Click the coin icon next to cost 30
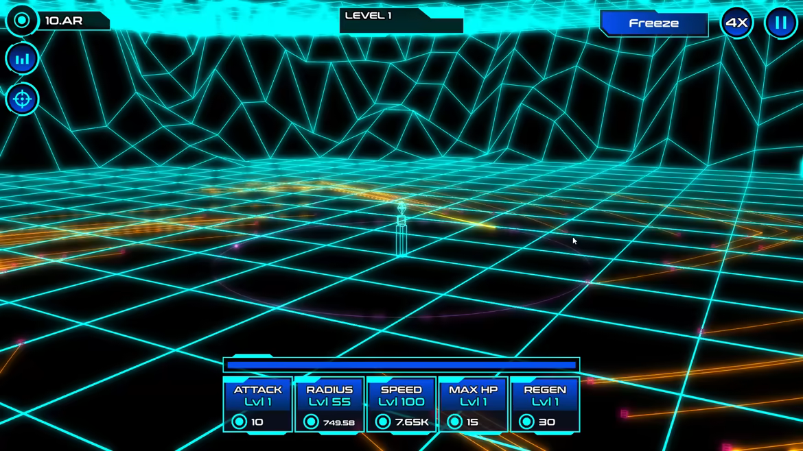 tap(526, 422)
